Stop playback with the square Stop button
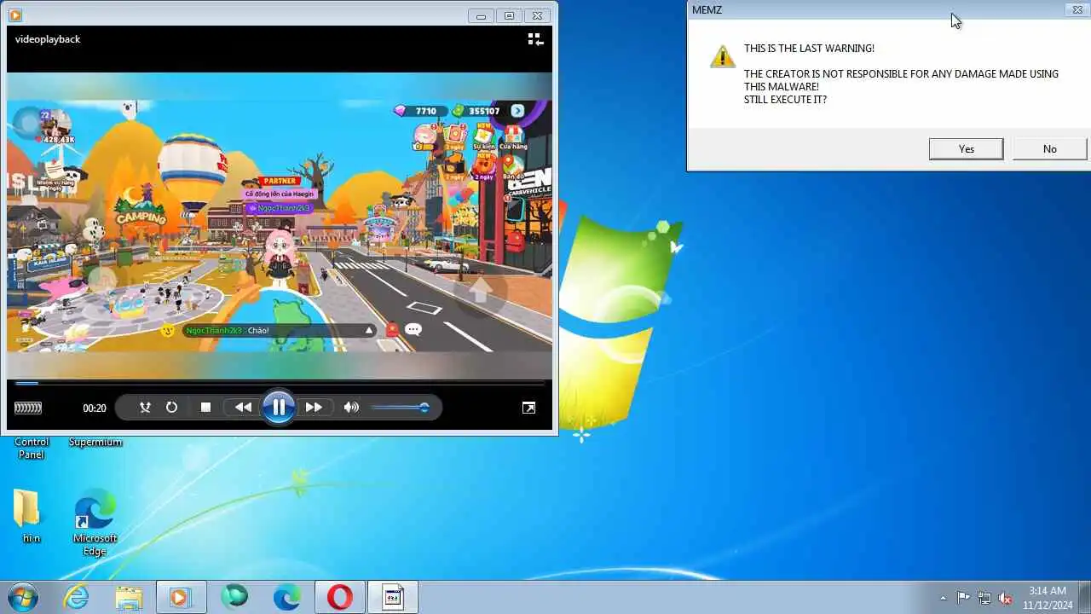The height and width of the screenshot is (614, 1091). 205,408
